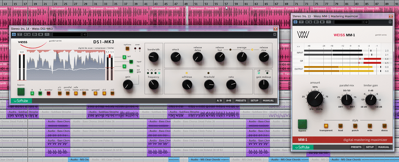
Task: Open MANUAL in the DS1-MK3 footer
Action: click(268, 101)
